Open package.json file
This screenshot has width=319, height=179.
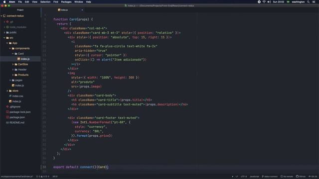tap(17, 117)
